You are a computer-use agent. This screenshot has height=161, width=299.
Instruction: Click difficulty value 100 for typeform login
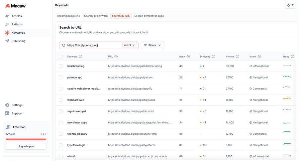[205, 145]
